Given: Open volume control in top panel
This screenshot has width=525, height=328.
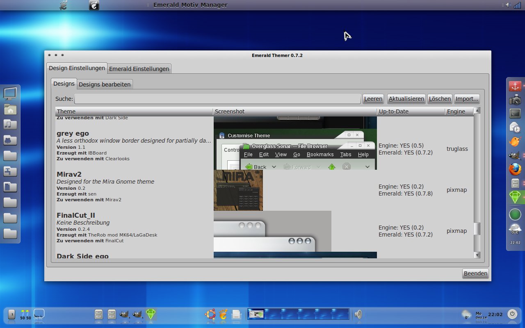Looking at the screenshot, I should (x=508, y=5).
